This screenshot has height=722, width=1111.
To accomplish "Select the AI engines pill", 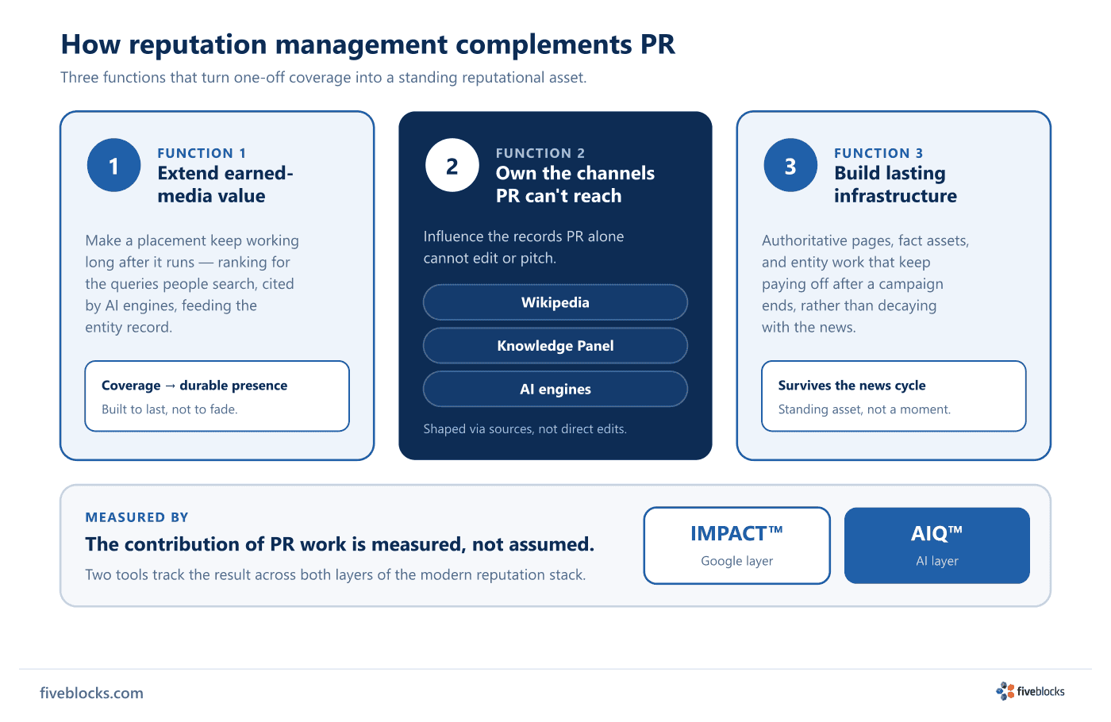I will click(555, 390).
